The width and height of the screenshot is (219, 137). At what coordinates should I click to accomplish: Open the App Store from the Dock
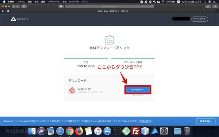(107, 131)
